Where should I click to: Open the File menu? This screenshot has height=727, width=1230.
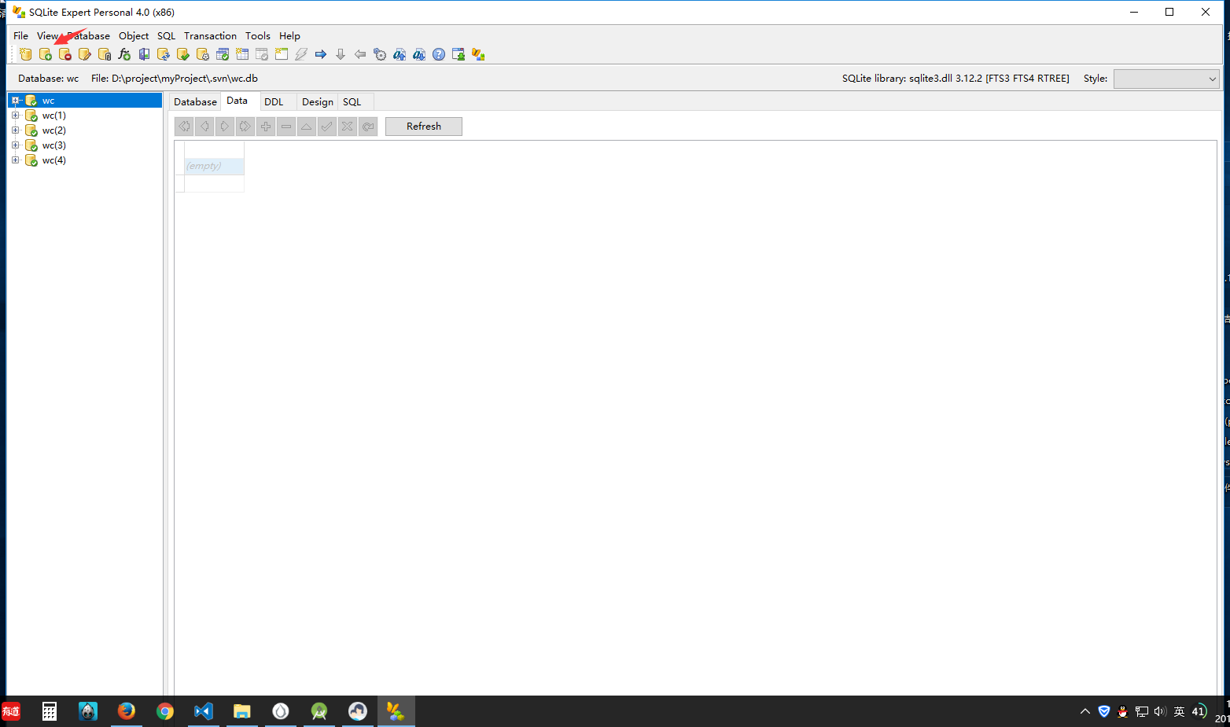click(20, 36)
